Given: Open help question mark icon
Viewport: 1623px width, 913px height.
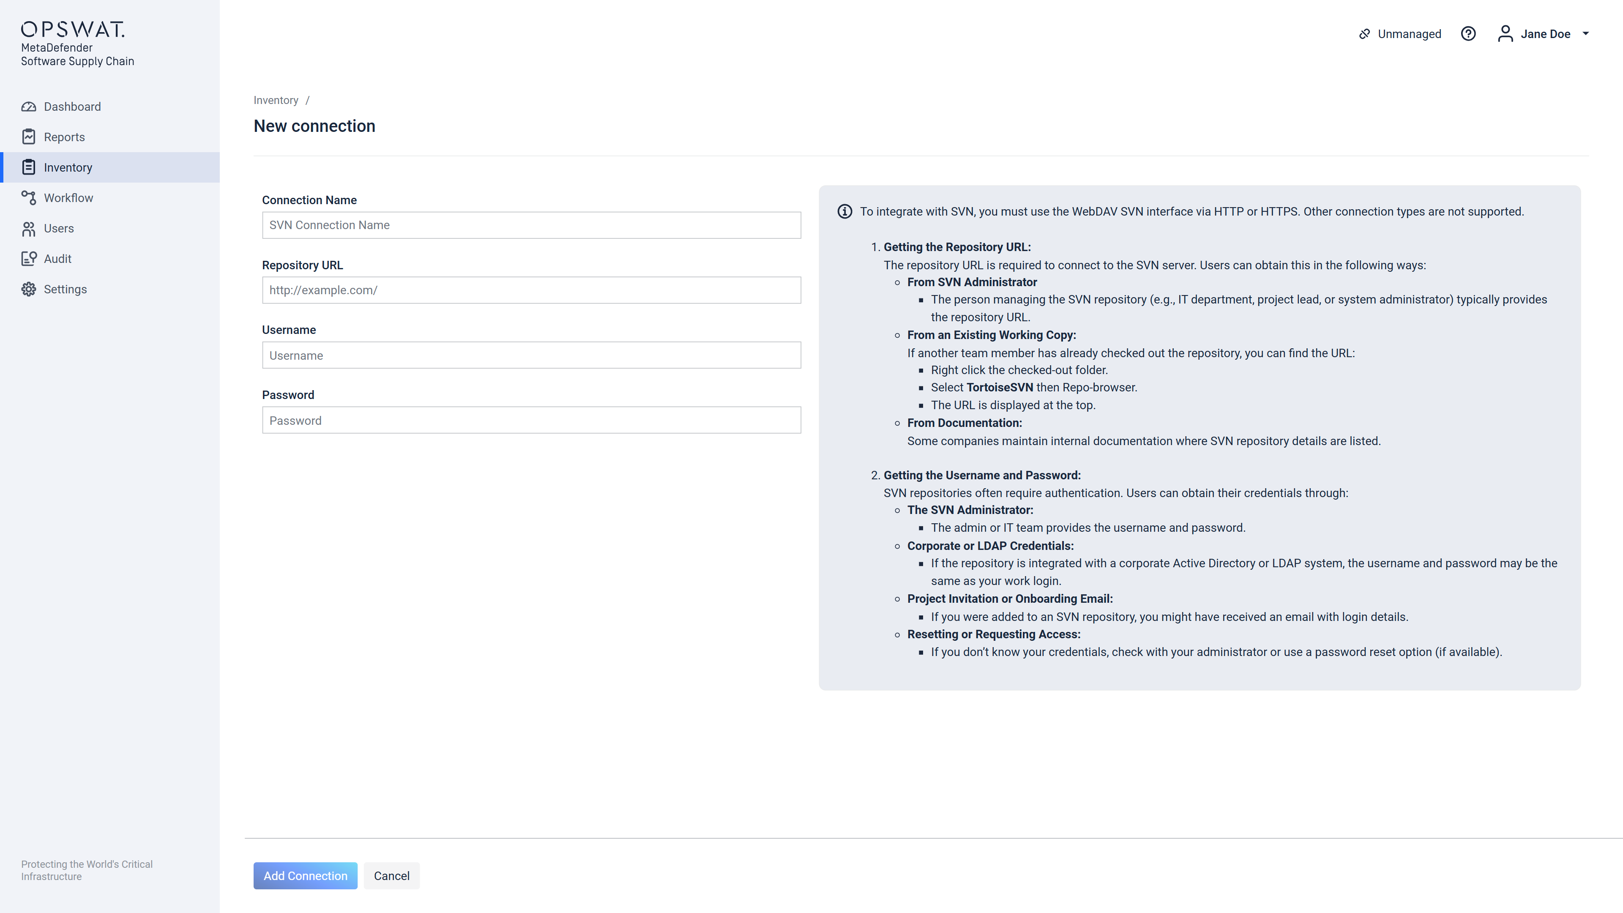Looking at the screenshot, I should pos(1468,34).
